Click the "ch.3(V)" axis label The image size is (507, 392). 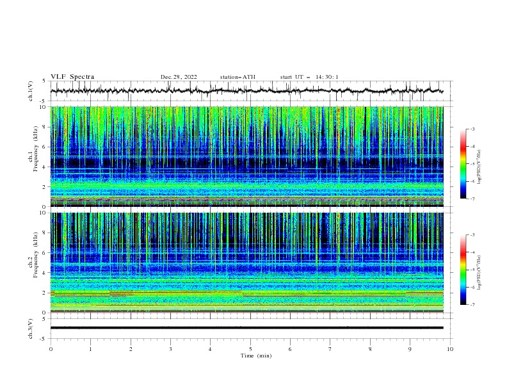tap(31, 329)
